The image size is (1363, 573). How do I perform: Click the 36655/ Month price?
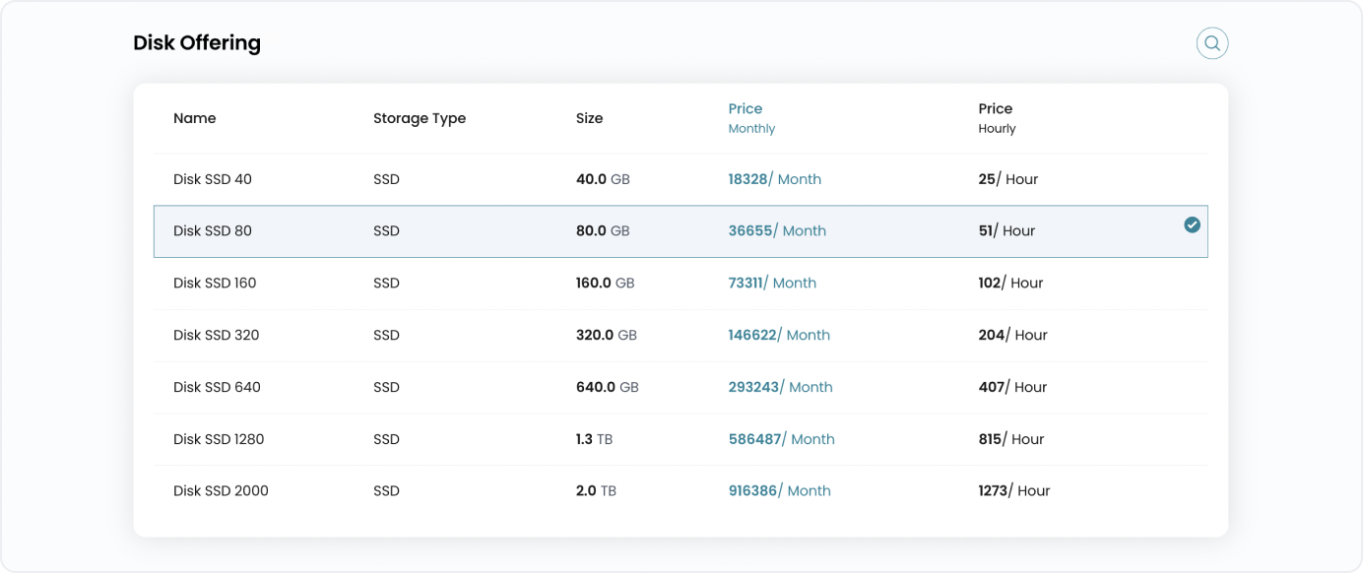pos(777,230)
